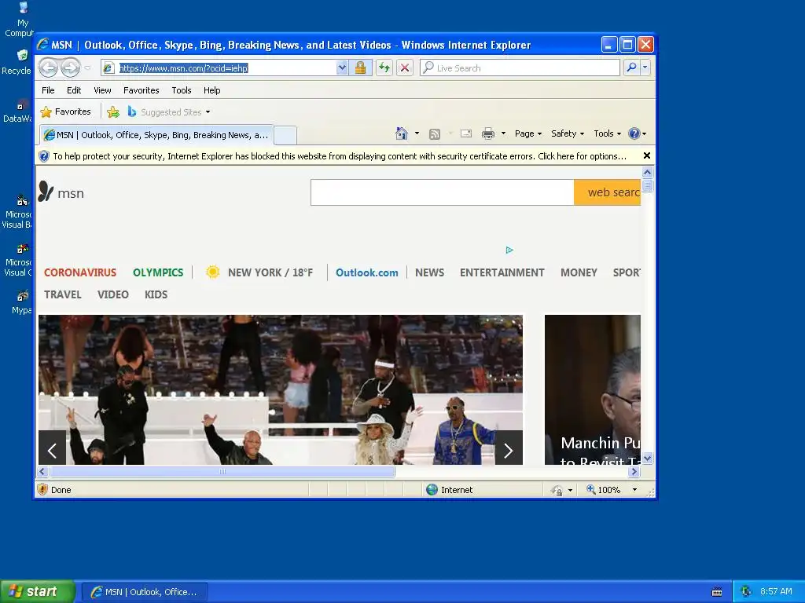
Task: Expand the address bar history dropdown
Action: tap(342, 68)
